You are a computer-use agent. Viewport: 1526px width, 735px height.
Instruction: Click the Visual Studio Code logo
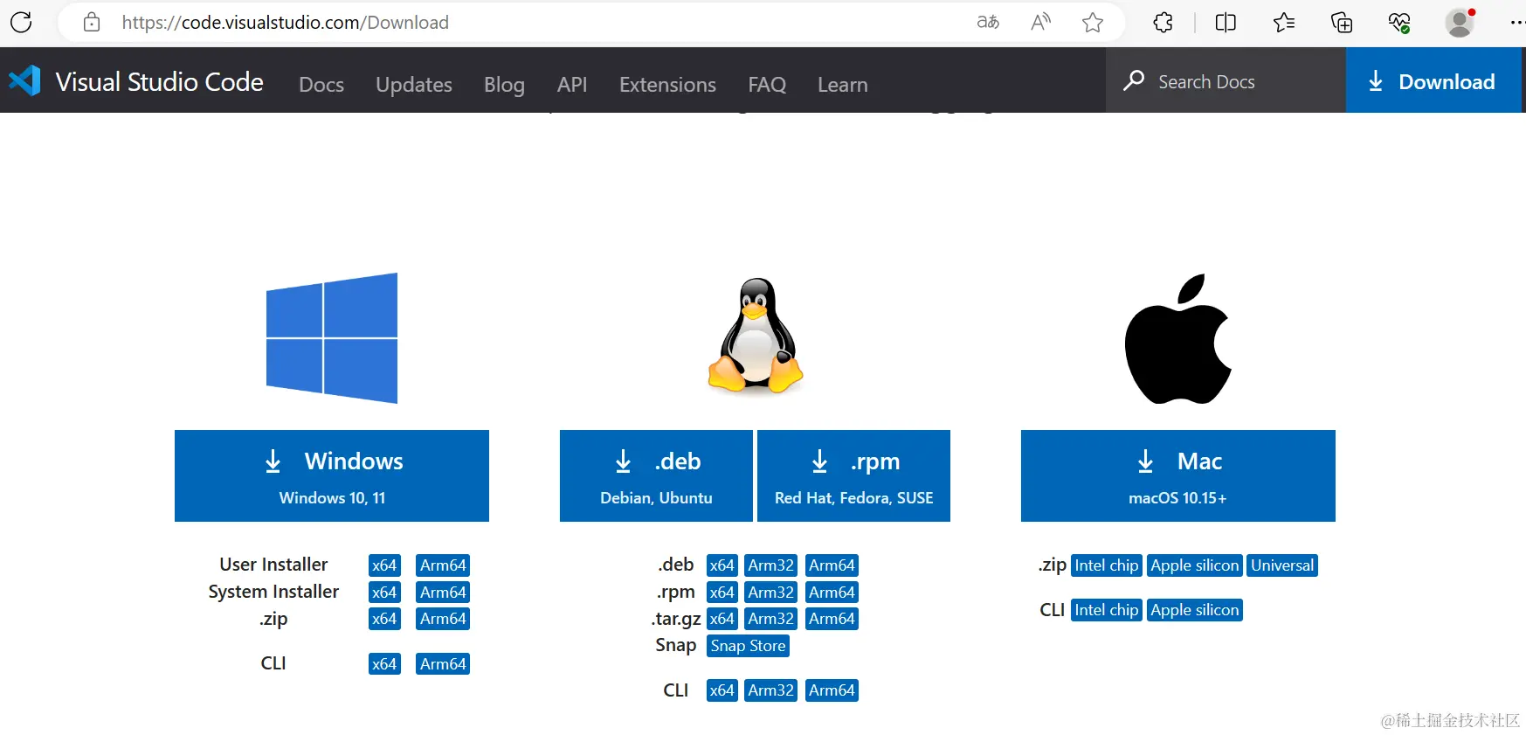coord(24,81)
